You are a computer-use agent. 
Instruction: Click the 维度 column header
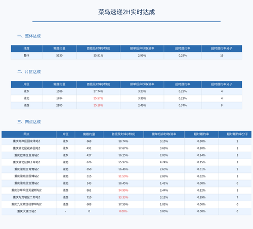click(26, 49)
